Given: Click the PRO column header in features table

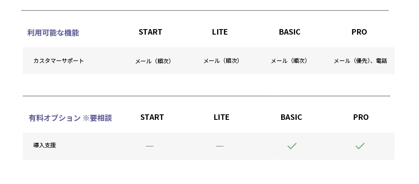Looking at the screenshot, I should tap(359, 32).
